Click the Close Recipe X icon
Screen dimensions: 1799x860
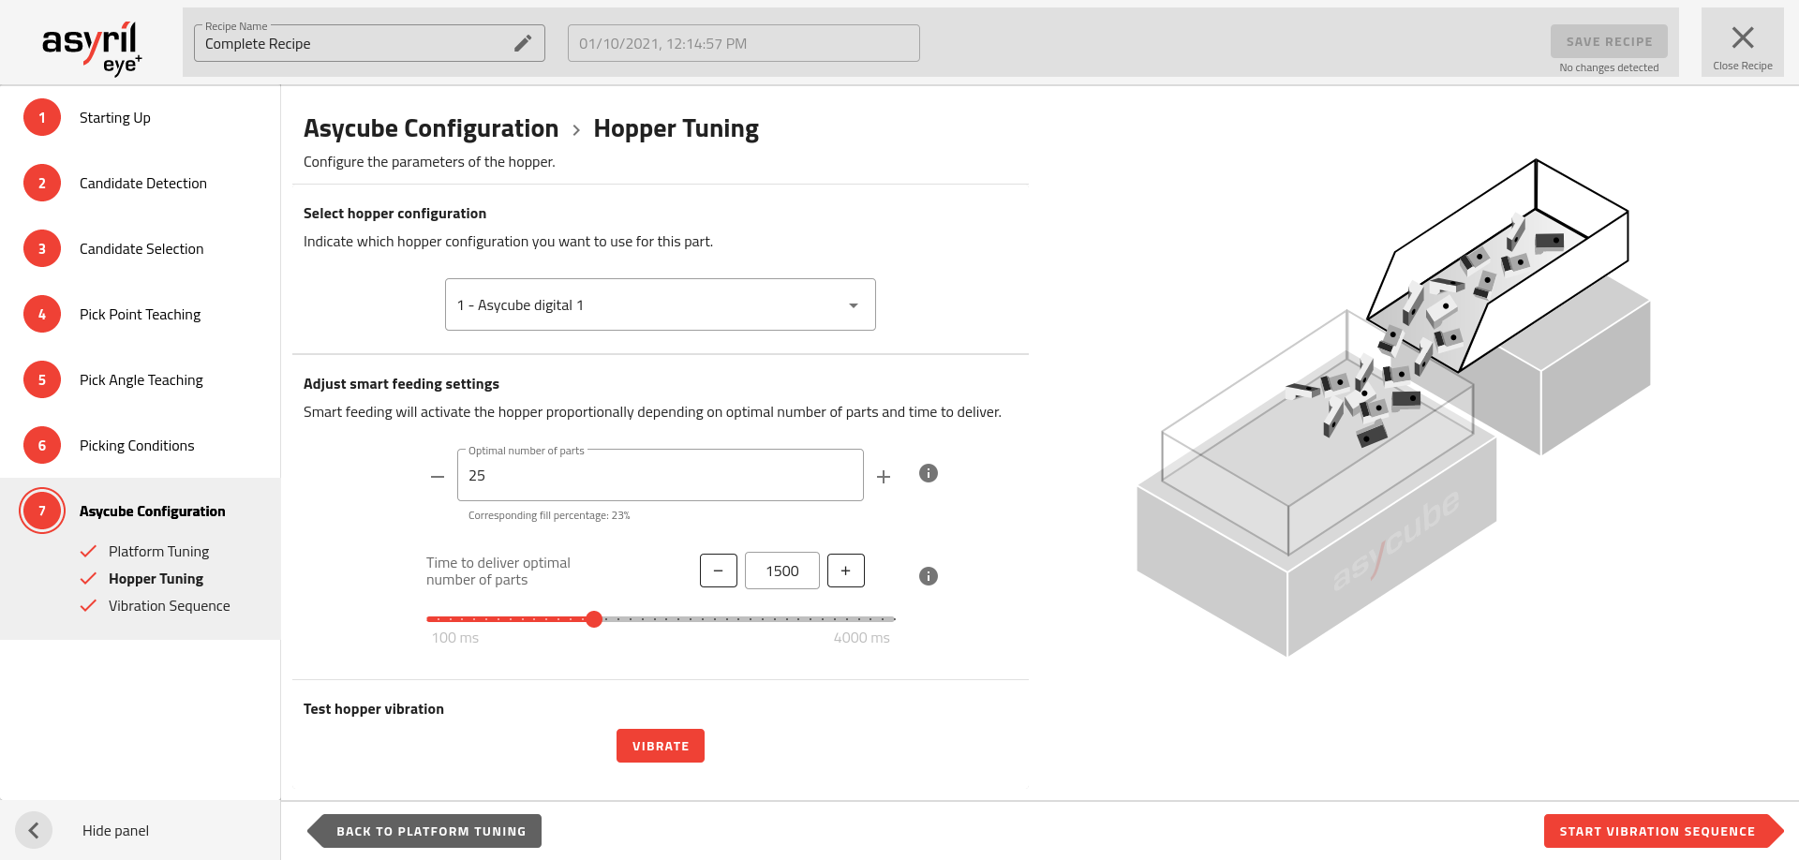tap(1742, 38)
